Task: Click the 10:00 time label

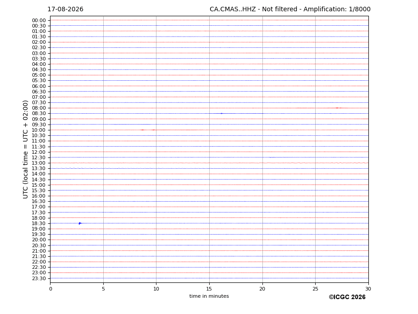Action: 39,130
